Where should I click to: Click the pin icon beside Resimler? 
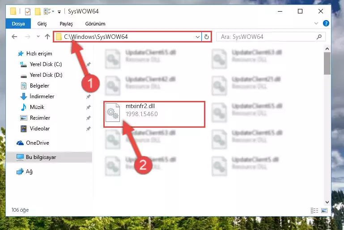pyautogui.click(x=89, y=118)
